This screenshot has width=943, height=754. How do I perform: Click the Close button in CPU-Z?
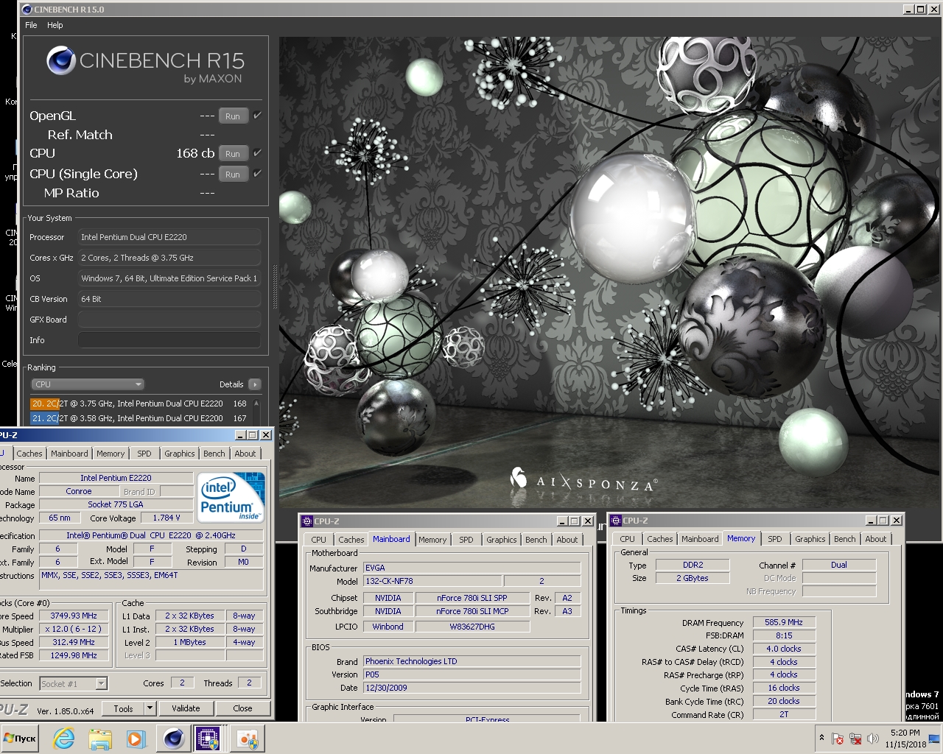[x=242, y=708]
